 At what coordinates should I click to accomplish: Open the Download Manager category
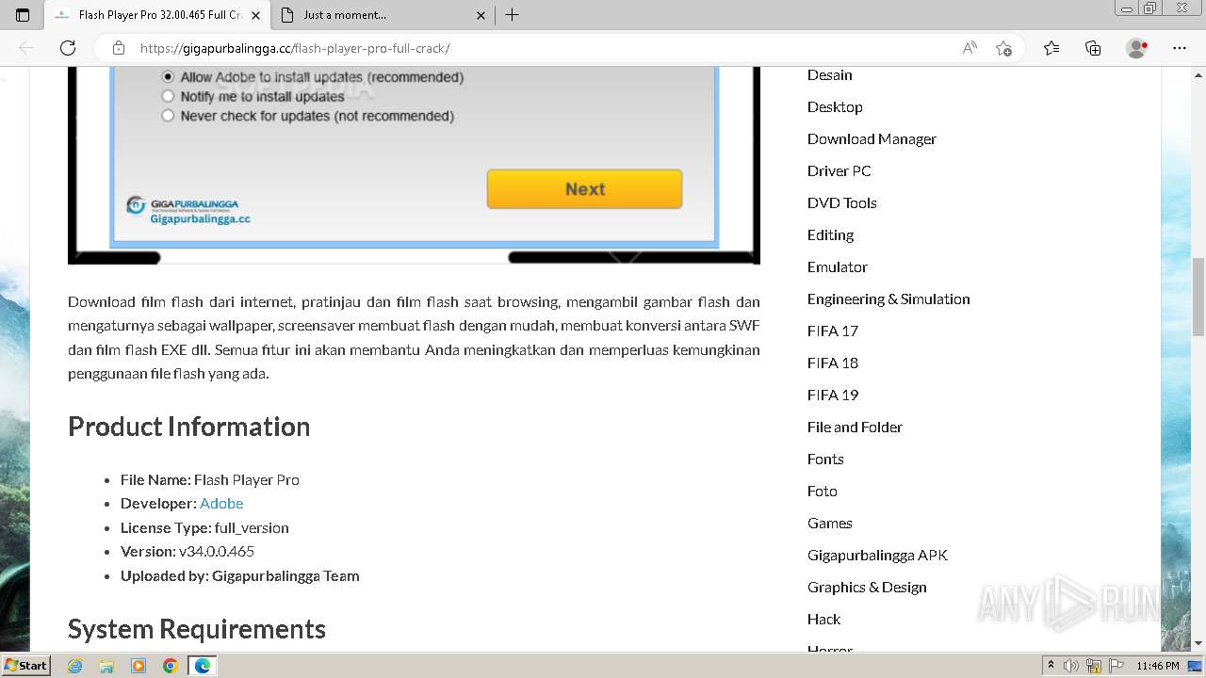(x=872, y=139)
